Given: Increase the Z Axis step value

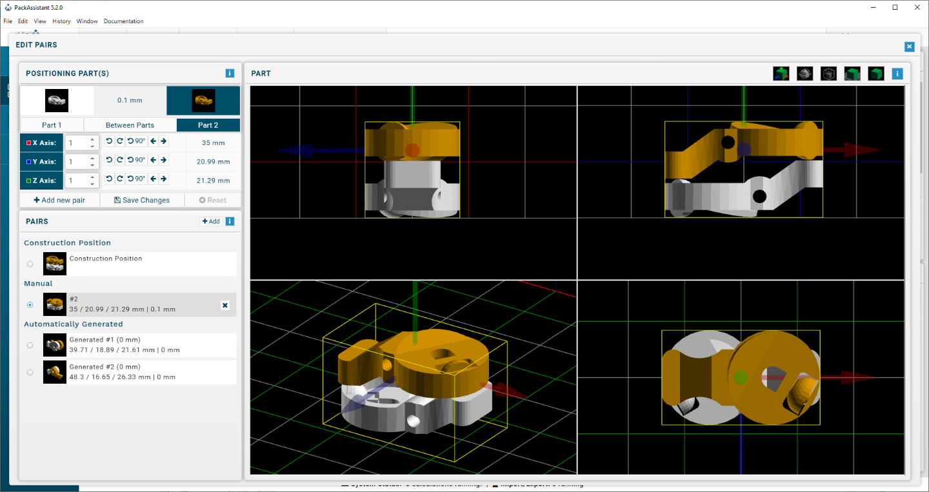Looking at the screenshot, I should pyautogui.click(x=93, y=177).
